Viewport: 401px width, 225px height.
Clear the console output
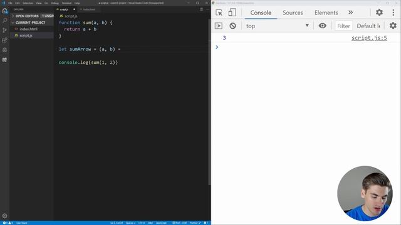tap(232, 26)
